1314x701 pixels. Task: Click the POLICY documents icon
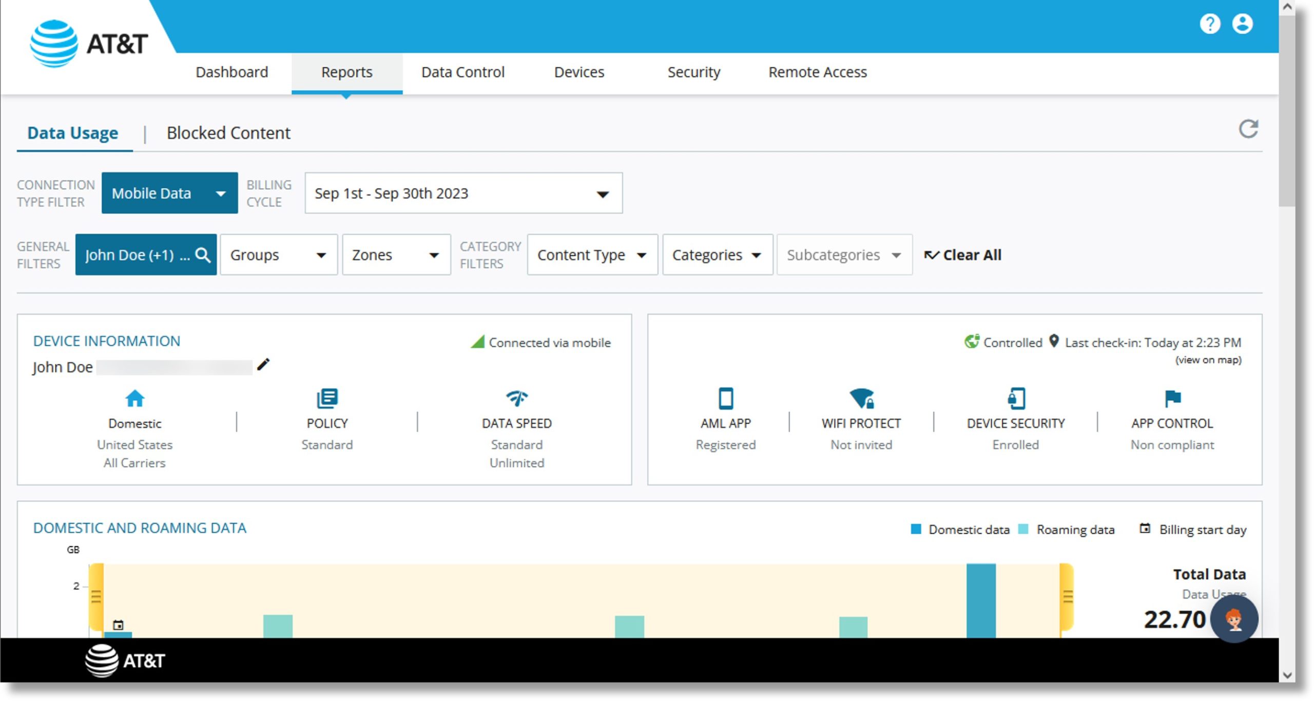click(327, 398)
